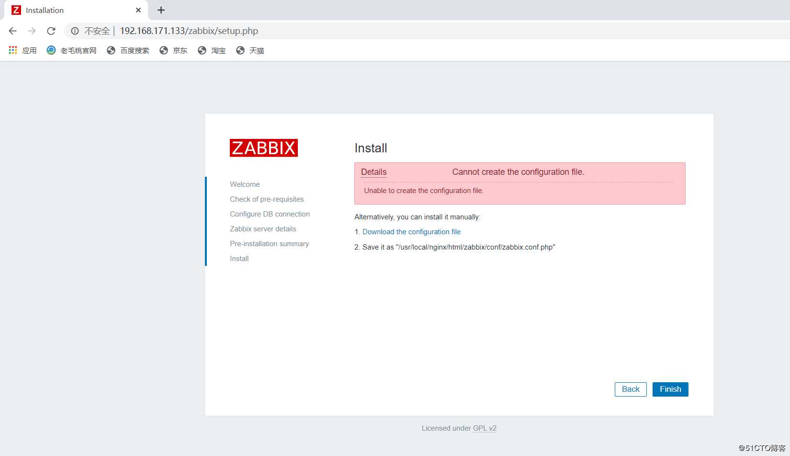
Task: Select the Pre-installation summary step
Action: [269, 244]
